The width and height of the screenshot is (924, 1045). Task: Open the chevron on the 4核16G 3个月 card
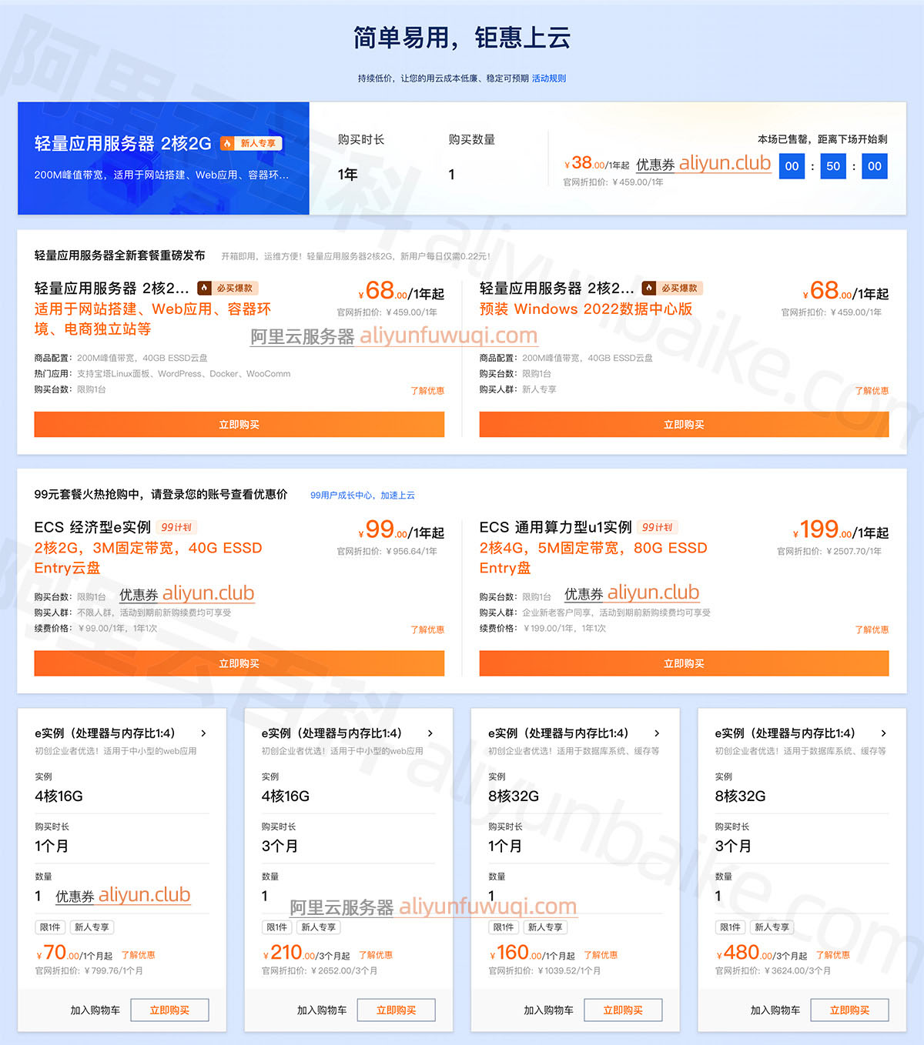[x=430, y=733]
